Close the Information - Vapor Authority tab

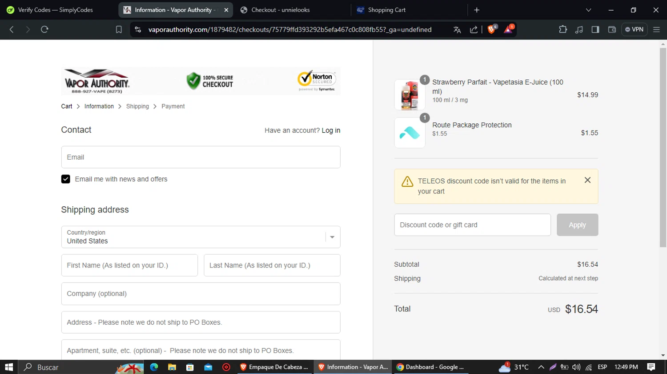(x=226, y=10)
